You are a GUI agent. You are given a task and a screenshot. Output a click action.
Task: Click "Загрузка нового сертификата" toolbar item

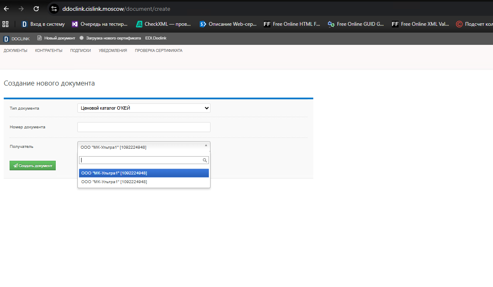110,38
